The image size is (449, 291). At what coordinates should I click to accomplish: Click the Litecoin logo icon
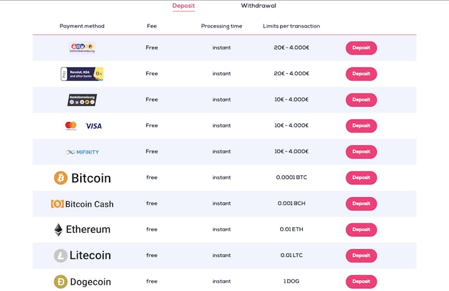[60, 256]
